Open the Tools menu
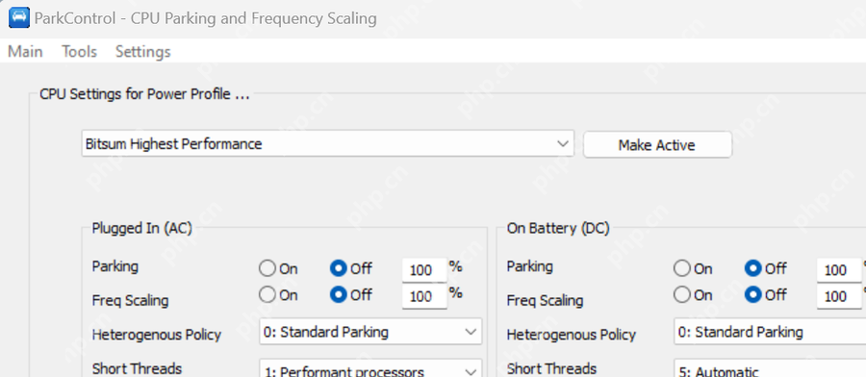The height and width of the screenshot is (377, 866). [80, 52]
